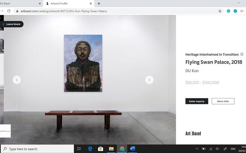Open Task View on the taskbar

pos(79,149)
